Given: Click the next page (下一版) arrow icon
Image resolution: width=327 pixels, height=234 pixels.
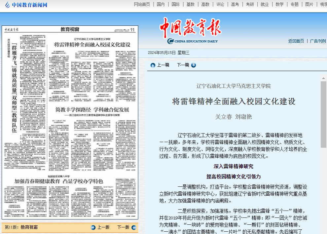Looking at the screenshot, I should 134,227.
